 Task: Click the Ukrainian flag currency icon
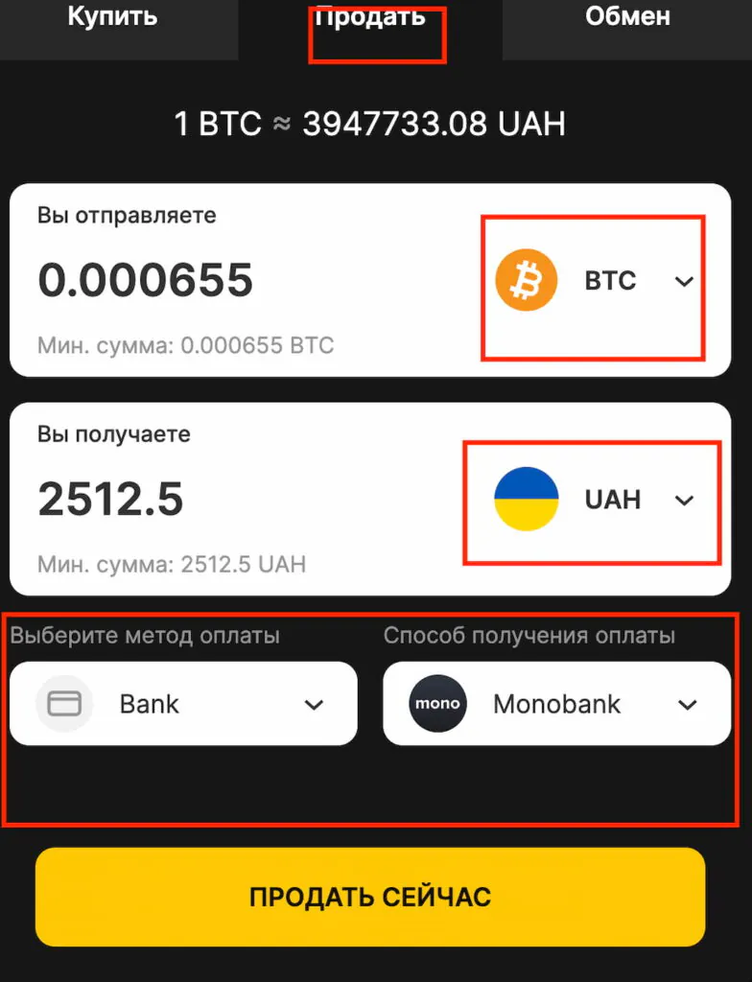click(526, 499)
